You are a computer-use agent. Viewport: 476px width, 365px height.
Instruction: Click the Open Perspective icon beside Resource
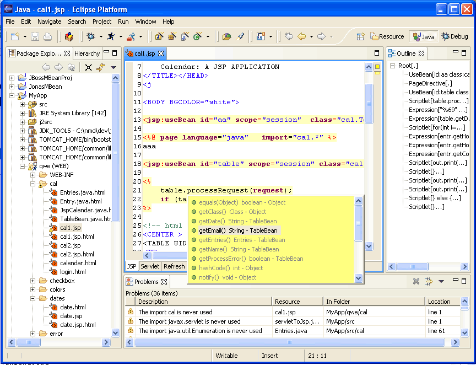(360, 37)
